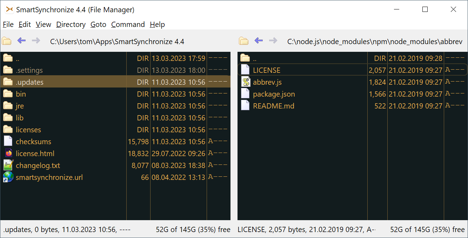Click the SmartSynchronize app icon in title bar

tap(9, 10)
